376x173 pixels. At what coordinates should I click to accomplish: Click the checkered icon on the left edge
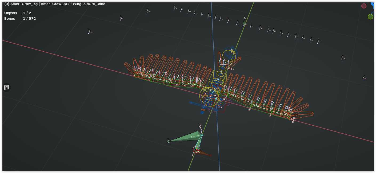tap(7, 87)
